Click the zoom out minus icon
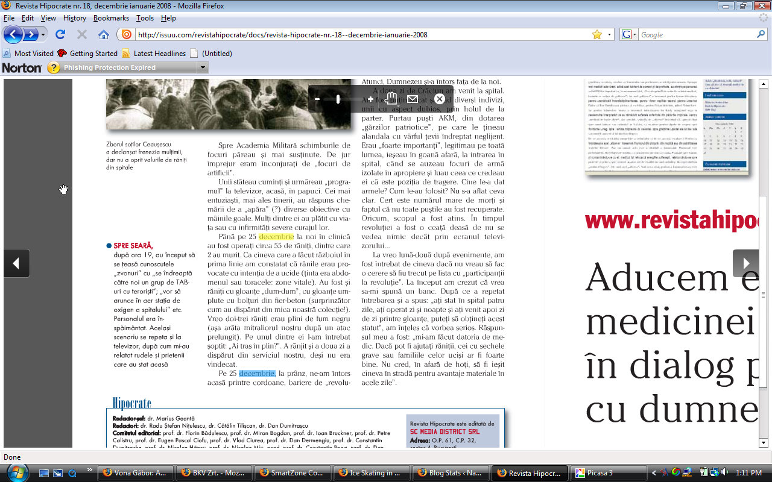The height and width of the screenshot is (482, 772). (x=317, y=99)
